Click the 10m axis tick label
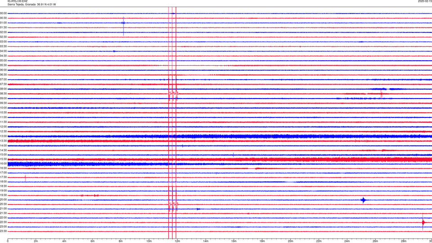The width and height of the screenshot is (432, 243). (149, 241)
